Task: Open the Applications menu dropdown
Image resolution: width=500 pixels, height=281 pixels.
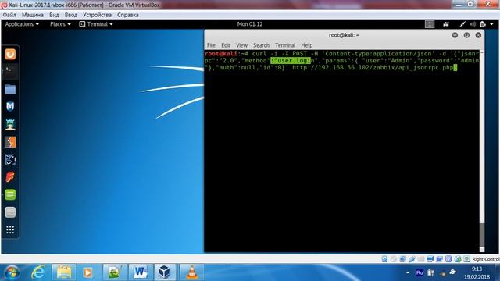Action: [x=22, y=24]
